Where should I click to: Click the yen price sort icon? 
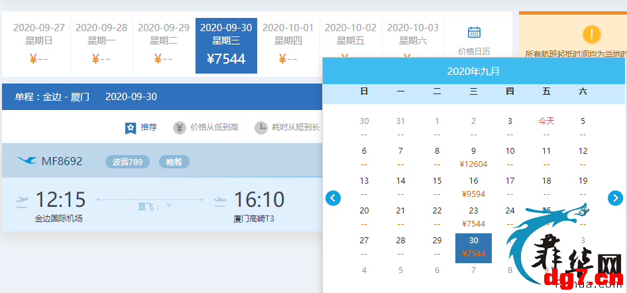point(180,128)
